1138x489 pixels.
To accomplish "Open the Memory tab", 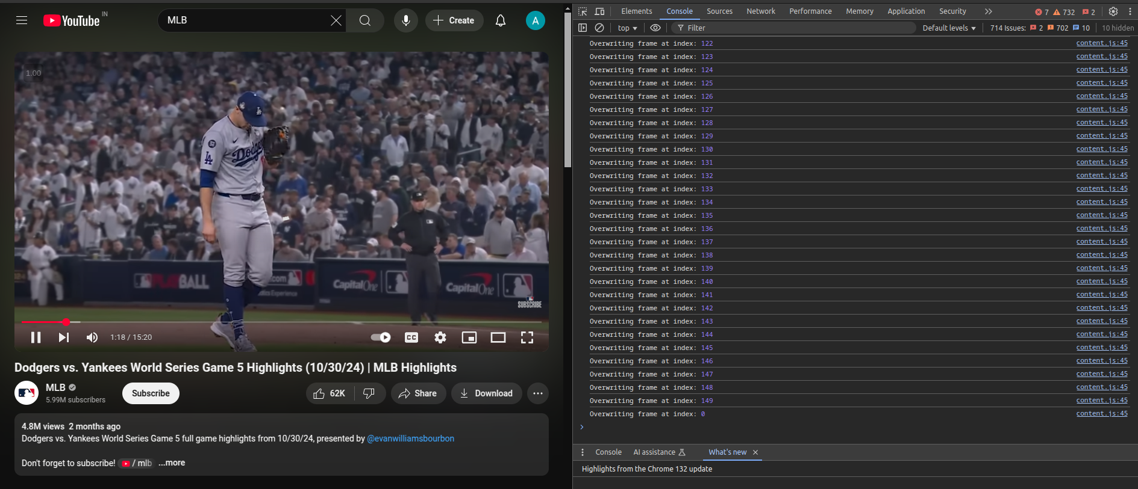I will click(x=859, y=11).
